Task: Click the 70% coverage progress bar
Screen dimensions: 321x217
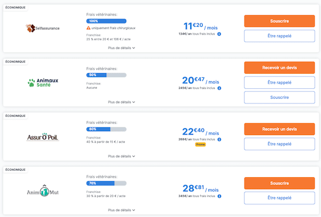Action: pos(106,183)
